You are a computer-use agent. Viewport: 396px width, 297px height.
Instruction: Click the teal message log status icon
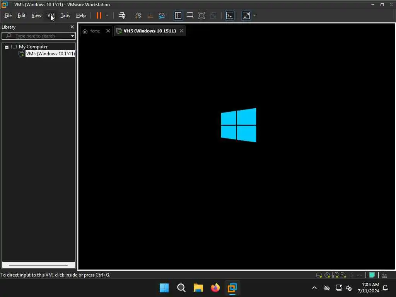click(x=372, y=275)
